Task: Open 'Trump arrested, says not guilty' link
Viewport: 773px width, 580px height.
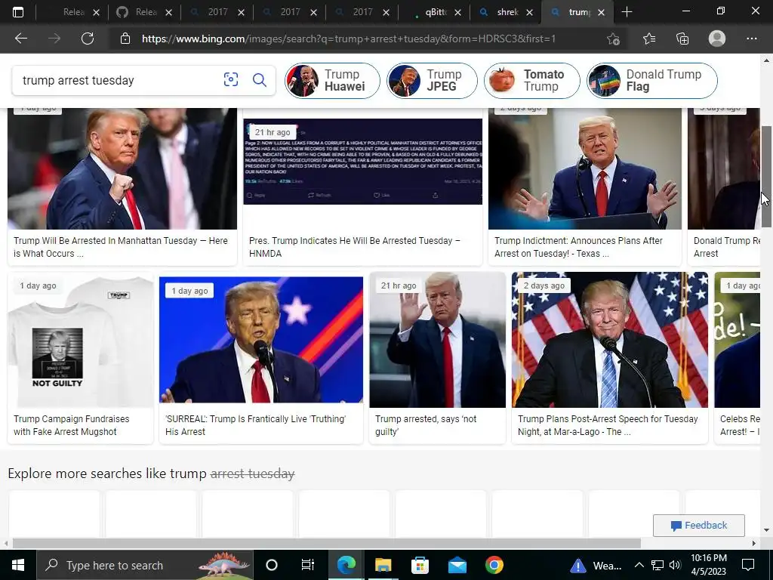Action: tap(426, 425)
